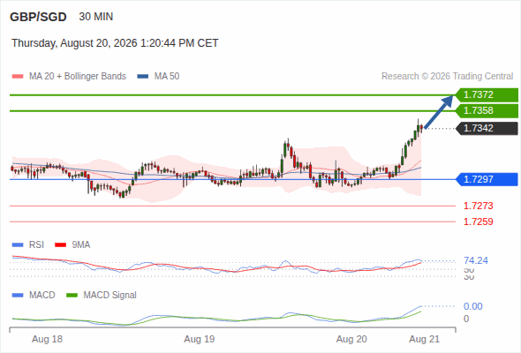Click the blue 1.7297 pivot price tag
The height and width of the screenshot is (353, 521).
(x=487, y=180)
